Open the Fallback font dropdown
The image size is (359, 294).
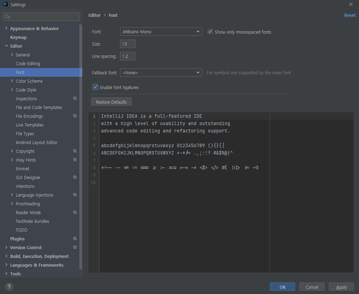click(161, 73)
